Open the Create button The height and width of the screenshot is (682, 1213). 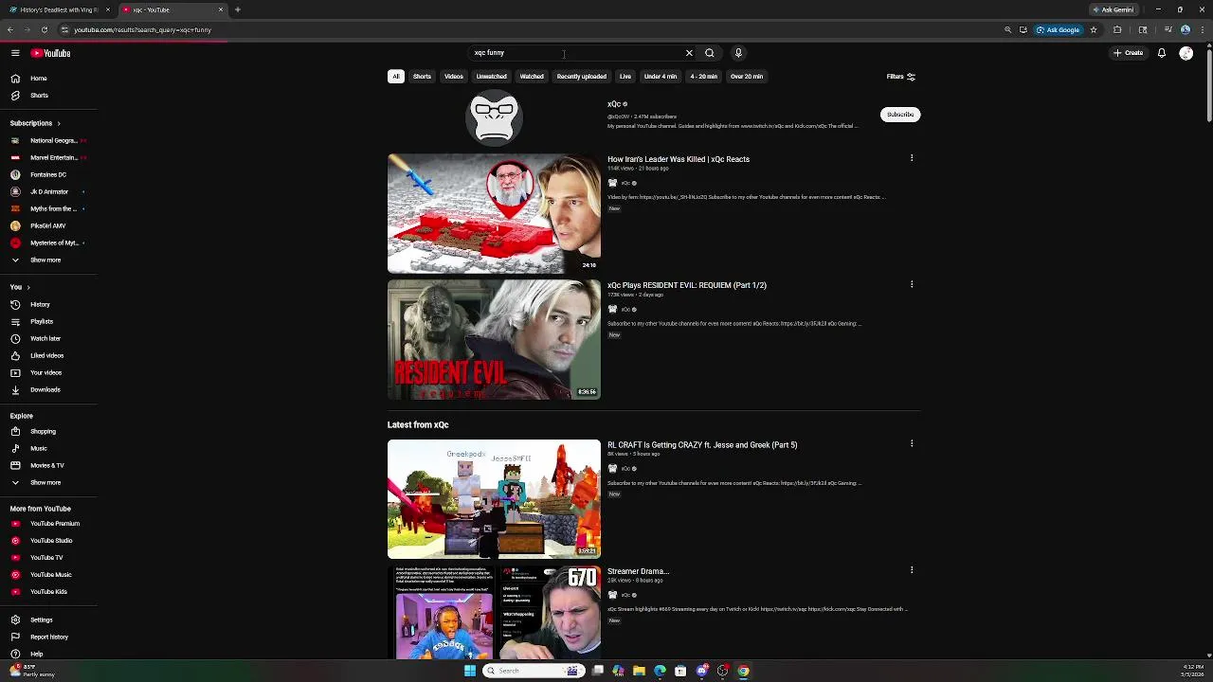click(x=1129, y=53)
